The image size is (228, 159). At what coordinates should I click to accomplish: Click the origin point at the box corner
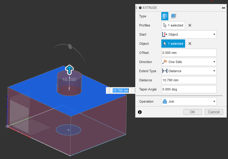click(x=7, y=126)
